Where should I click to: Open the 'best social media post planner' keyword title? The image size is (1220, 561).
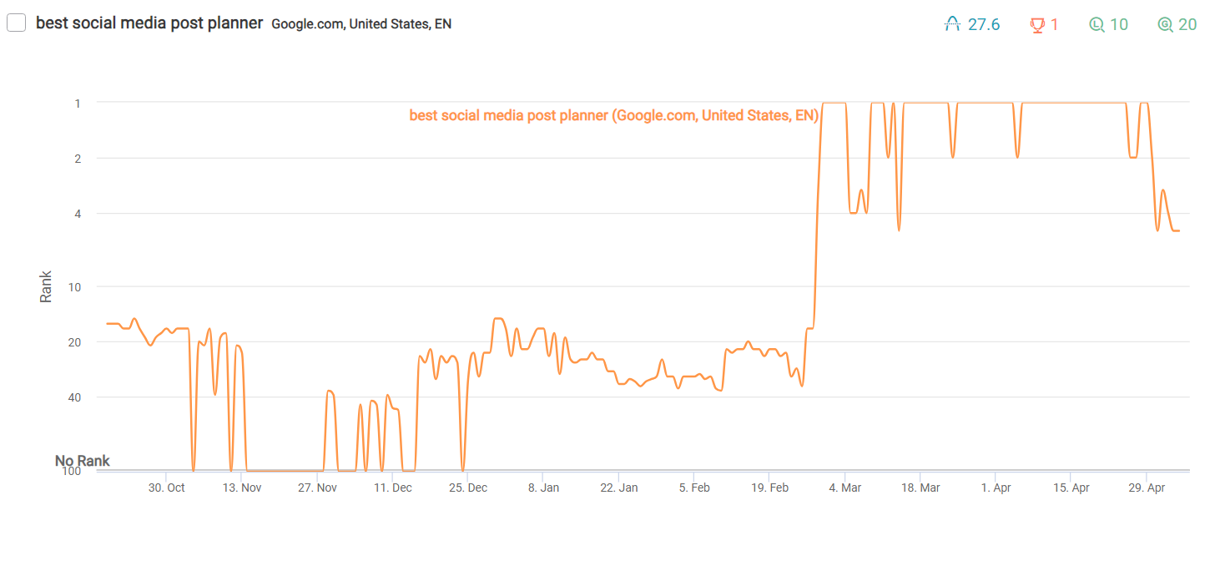(150, 23)
